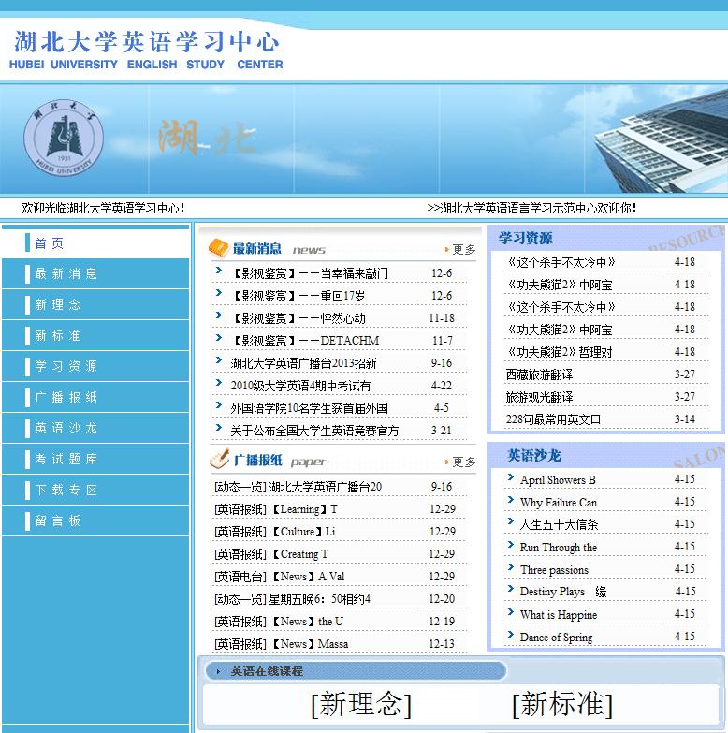
Task: Open 人生五十大信条 salon link
Action: (x=560, y=524)
